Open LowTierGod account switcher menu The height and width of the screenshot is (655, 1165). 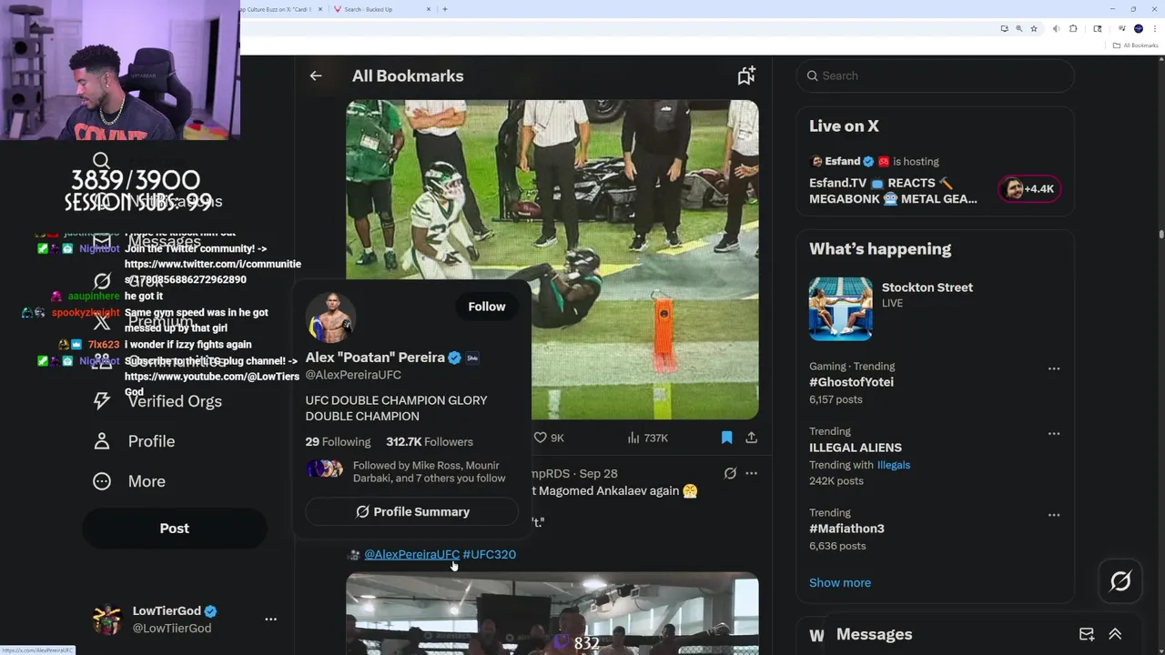tap(270, 620)
